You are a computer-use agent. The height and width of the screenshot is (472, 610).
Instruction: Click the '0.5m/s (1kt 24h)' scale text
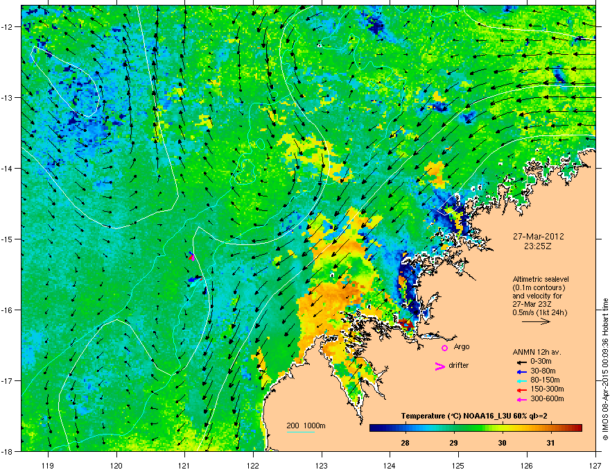(539, 312)
